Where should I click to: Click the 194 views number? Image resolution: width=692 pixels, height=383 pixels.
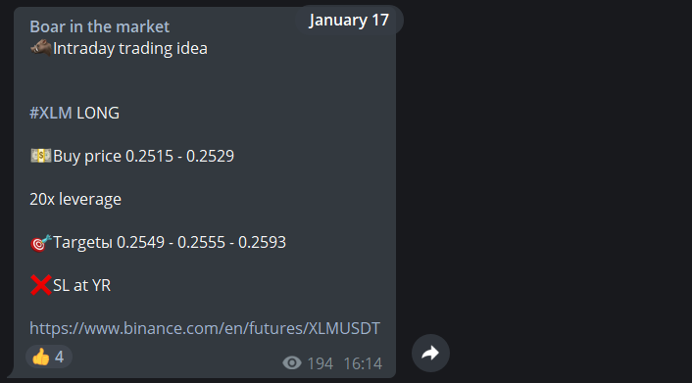point(320,363)
